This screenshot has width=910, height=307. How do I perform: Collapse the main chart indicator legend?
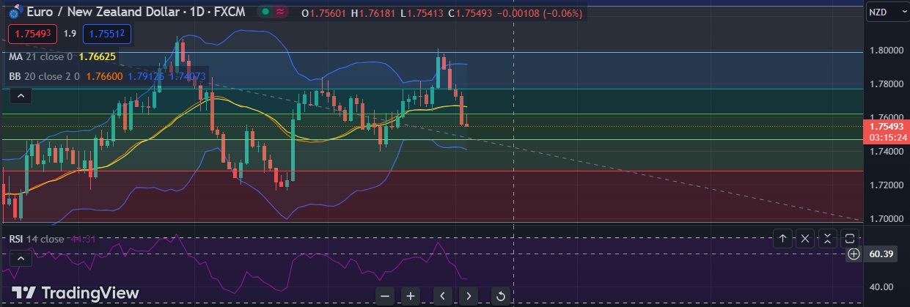[21, 95]
